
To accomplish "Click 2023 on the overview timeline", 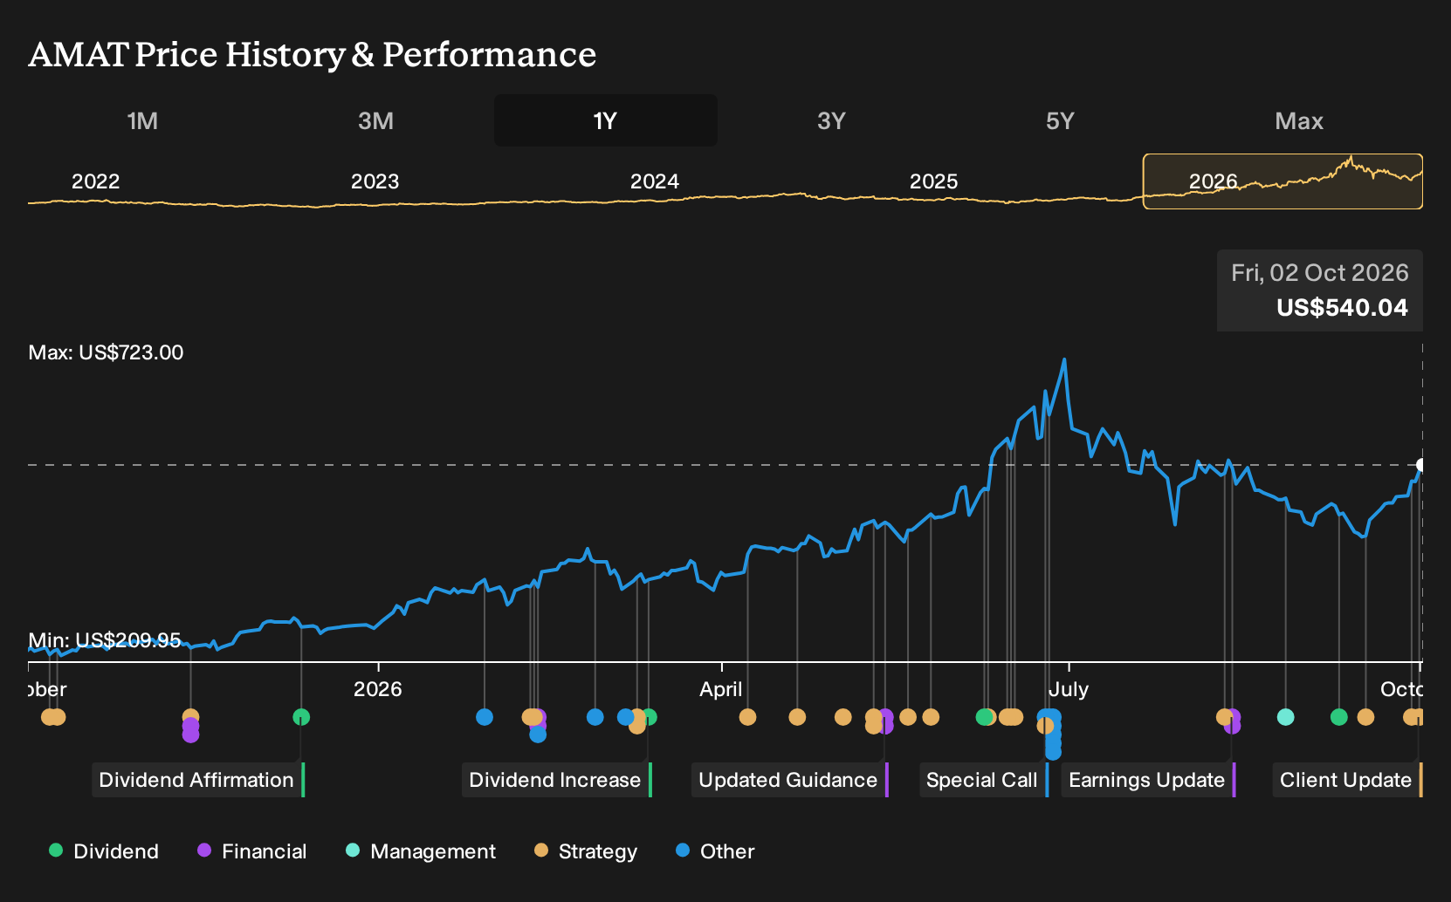I will click(375, 181).
